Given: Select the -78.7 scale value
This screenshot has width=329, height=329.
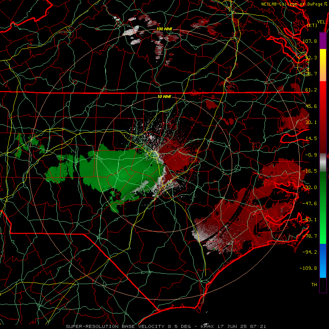Looking at the screenshot, I should (310, 236).
